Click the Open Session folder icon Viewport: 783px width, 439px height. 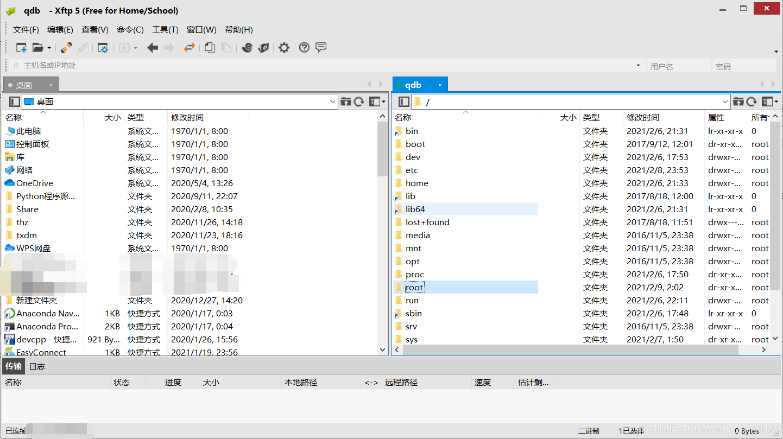37,48
